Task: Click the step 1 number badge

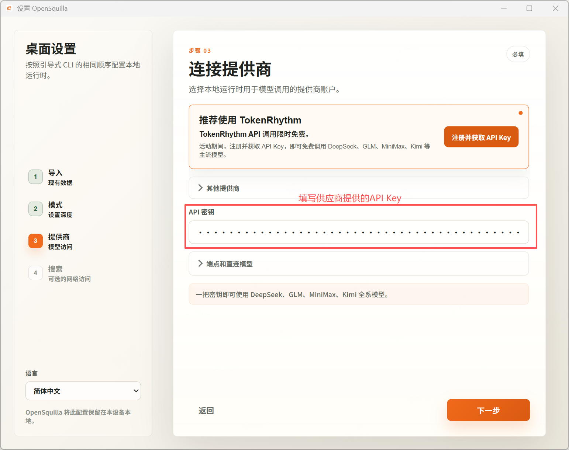Action: coord(35,177)
